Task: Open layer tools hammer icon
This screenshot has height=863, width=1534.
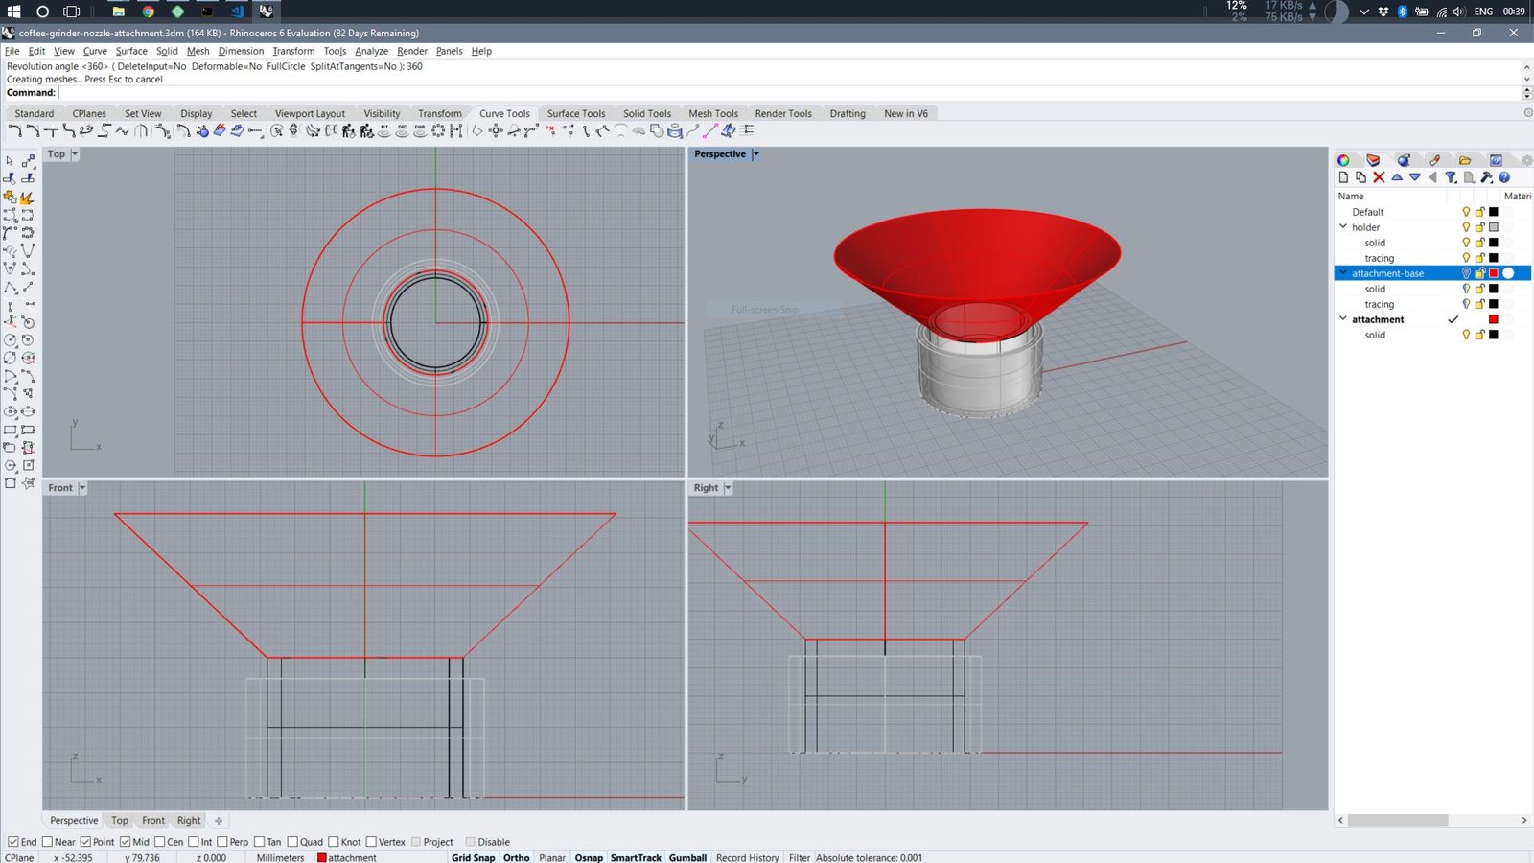Action: pyautogui.click(x=1486, y=177)
